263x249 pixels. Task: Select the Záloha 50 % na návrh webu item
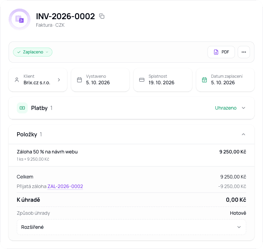[x=131, y=155]
